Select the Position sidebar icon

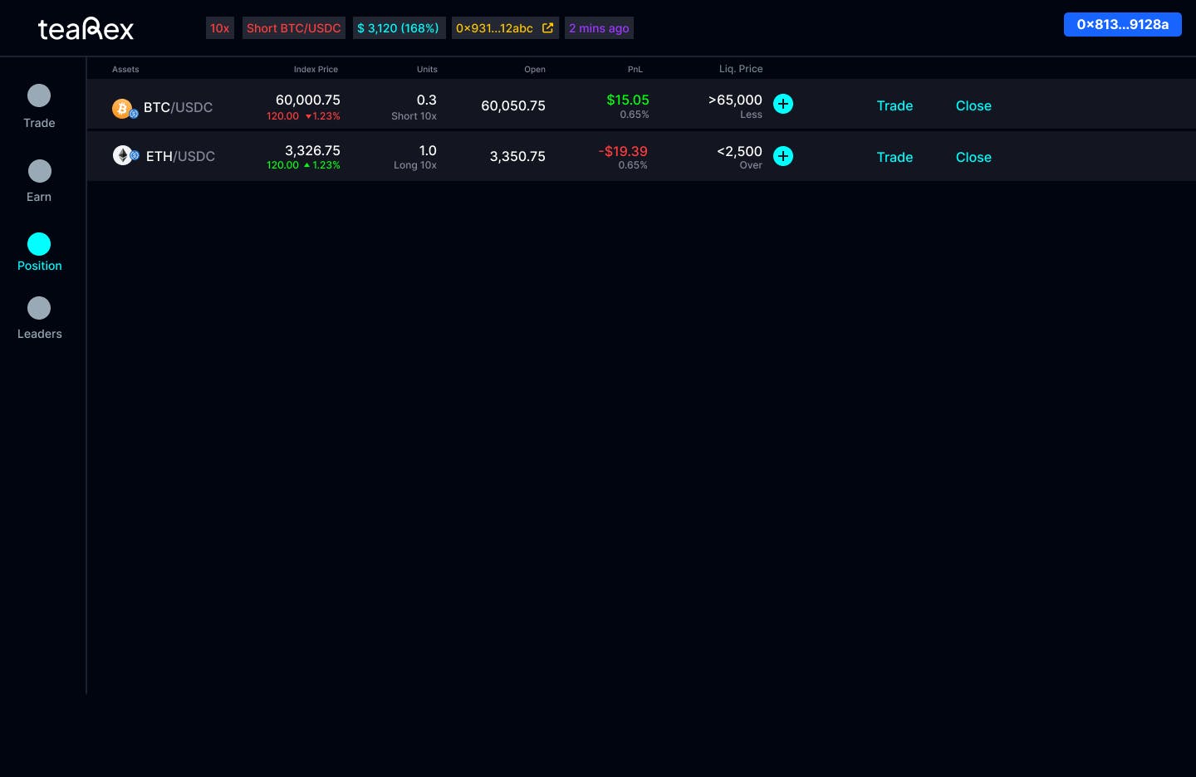39,244
